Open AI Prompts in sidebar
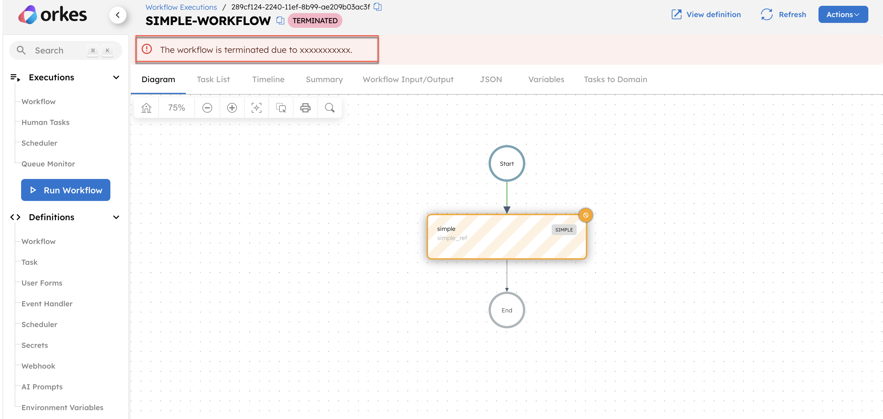This screenshot has width=883, height=419. (42, 387)
